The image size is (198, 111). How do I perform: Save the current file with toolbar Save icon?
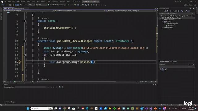tap(16, 5)
